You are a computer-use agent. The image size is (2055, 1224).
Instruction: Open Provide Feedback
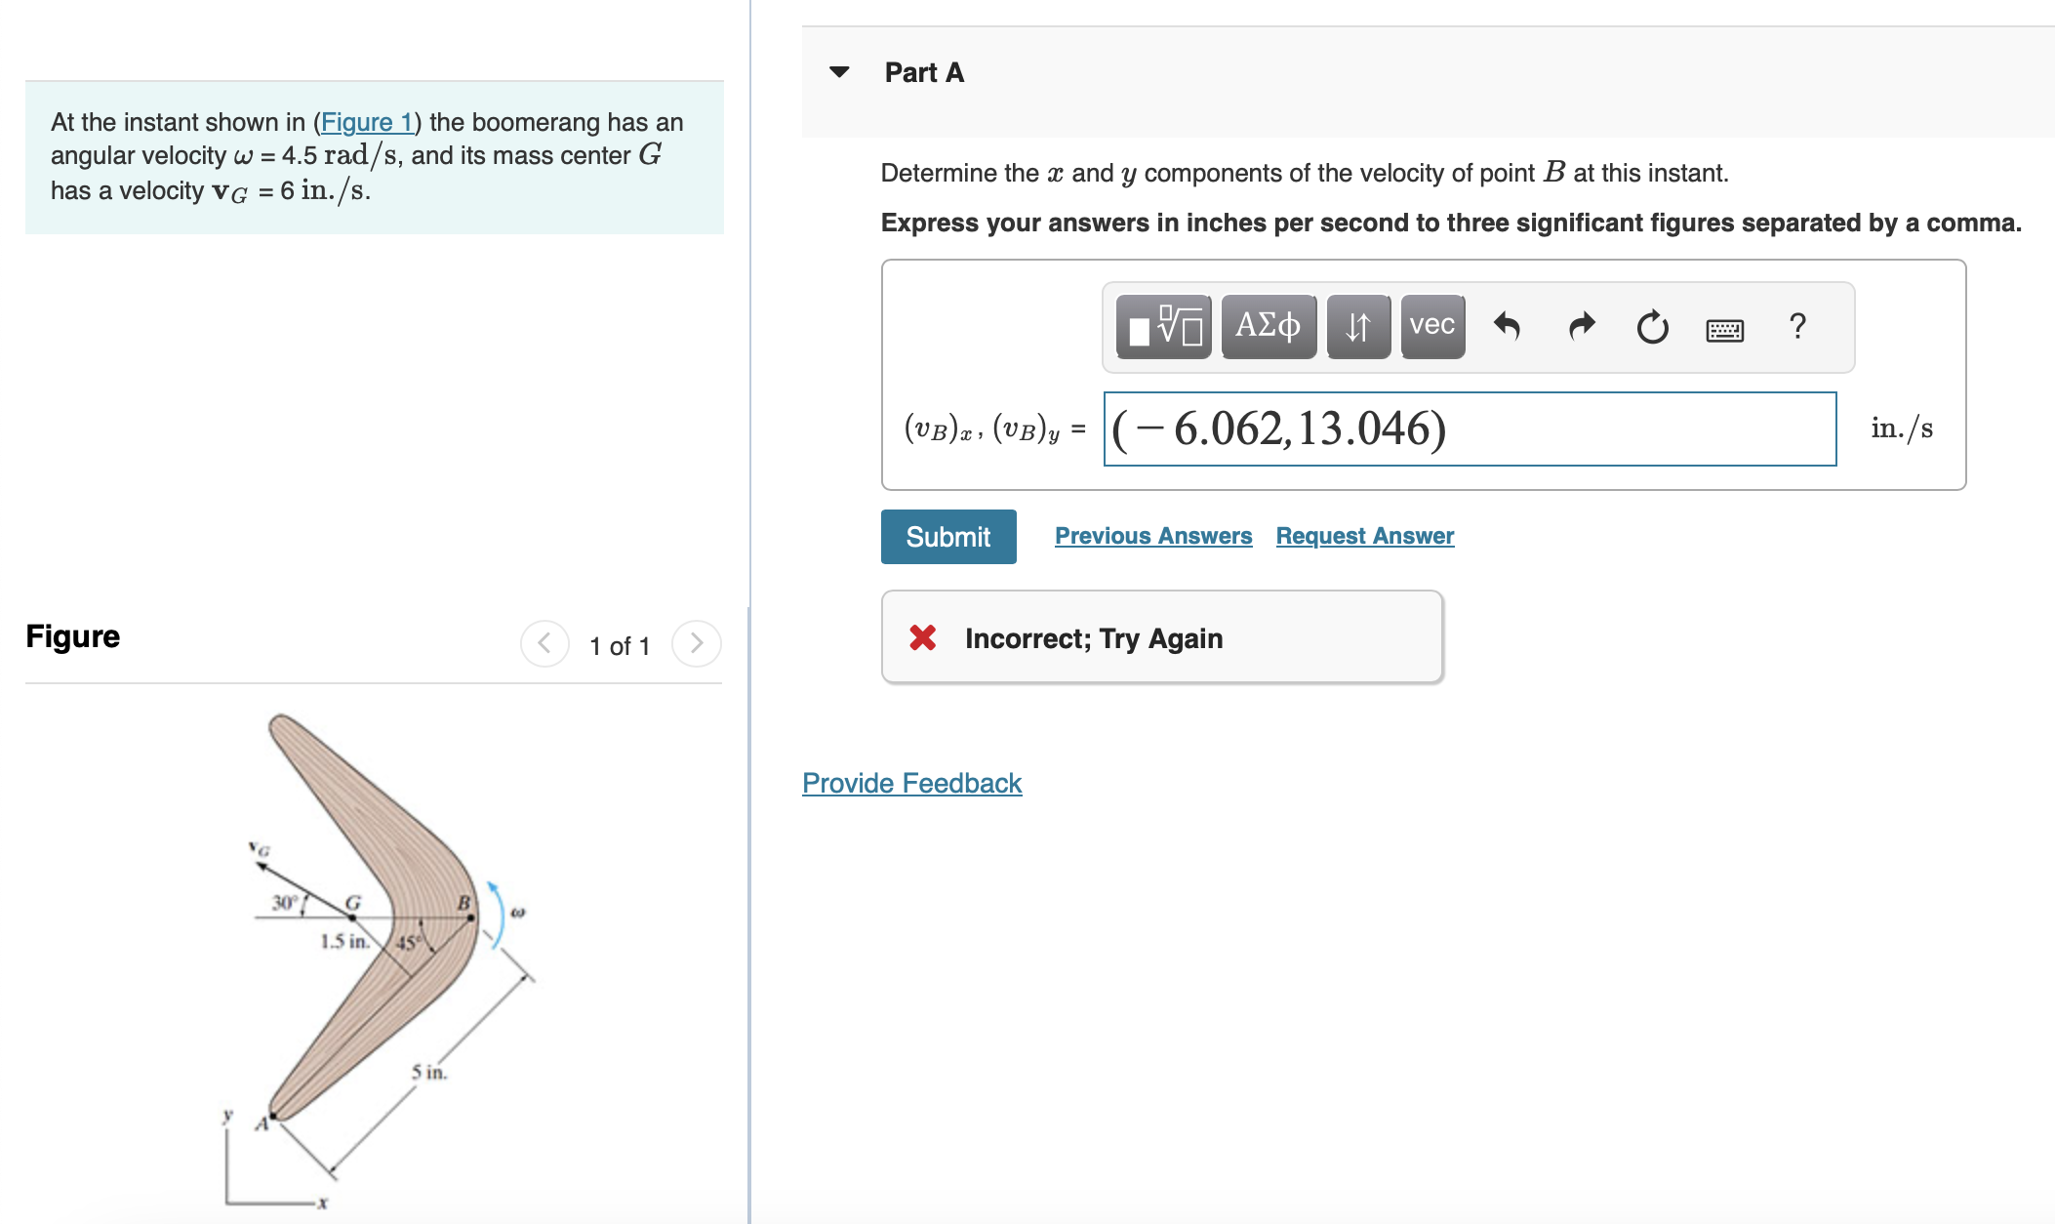pos(910,783)
